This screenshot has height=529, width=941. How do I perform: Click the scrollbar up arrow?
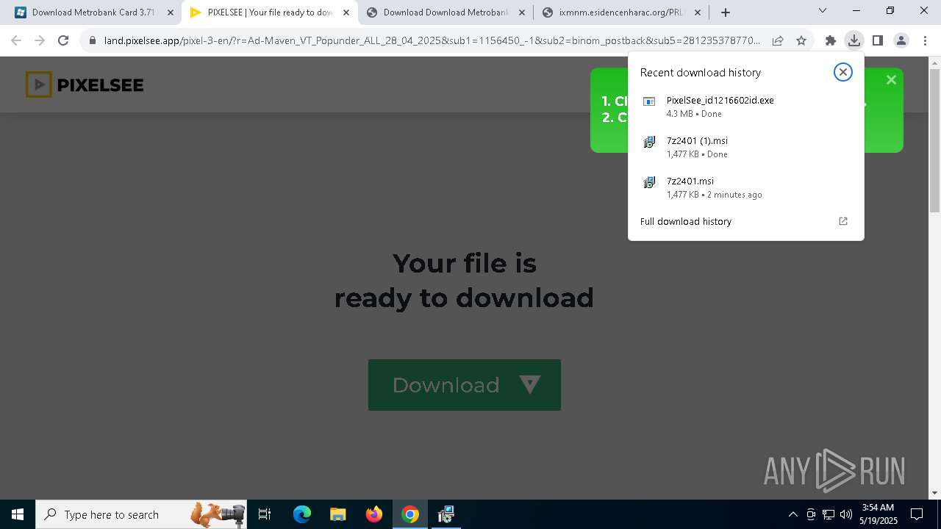point(934,62)
